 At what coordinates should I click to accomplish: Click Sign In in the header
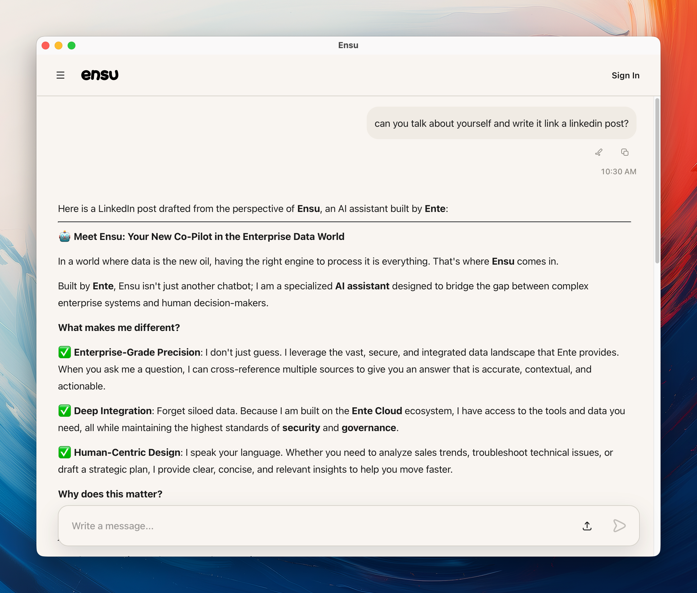click(625, 75)
